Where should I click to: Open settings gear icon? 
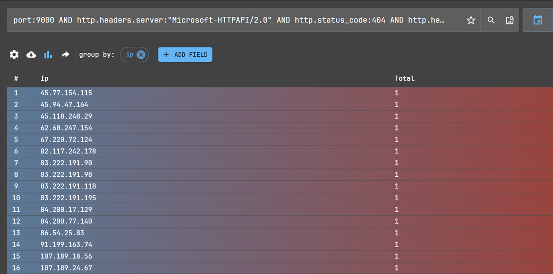click(x=14, y=55)
